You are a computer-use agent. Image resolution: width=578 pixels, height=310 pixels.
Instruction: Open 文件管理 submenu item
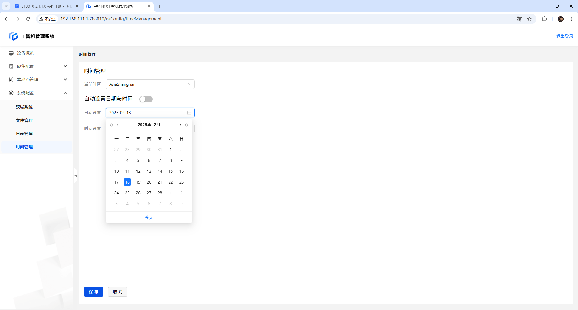[37, 120]
